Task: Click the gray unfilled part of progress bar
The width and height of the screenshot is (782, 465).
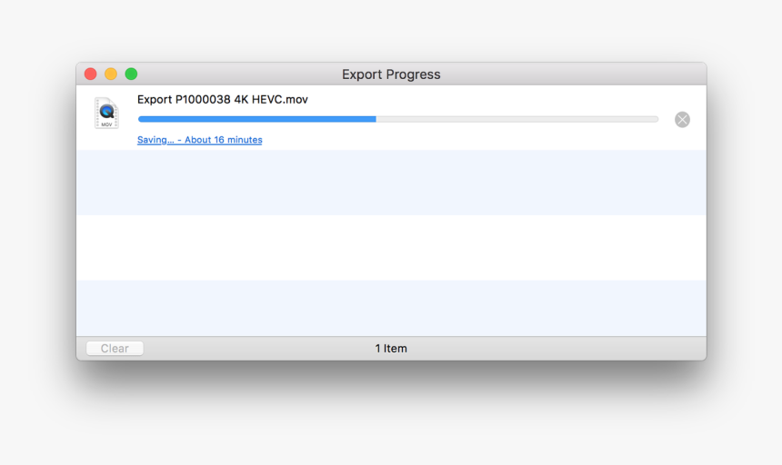Action: 517,119
